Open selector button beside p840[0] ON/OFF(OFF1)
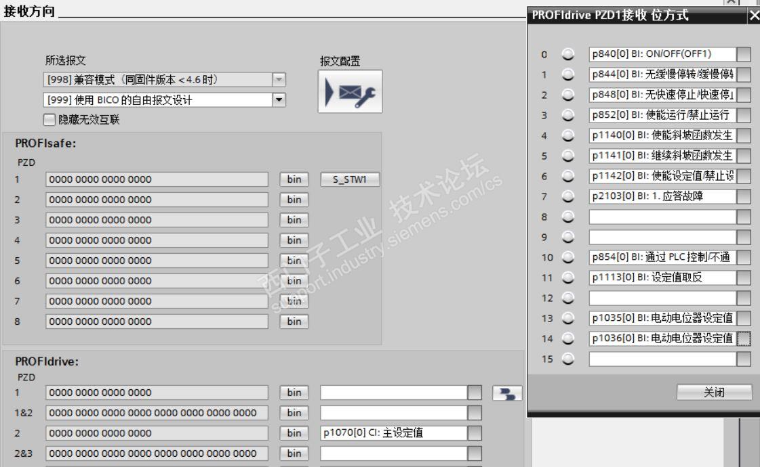Image resolution: width=760 pixels, height=467 pixels. point(743,54)
